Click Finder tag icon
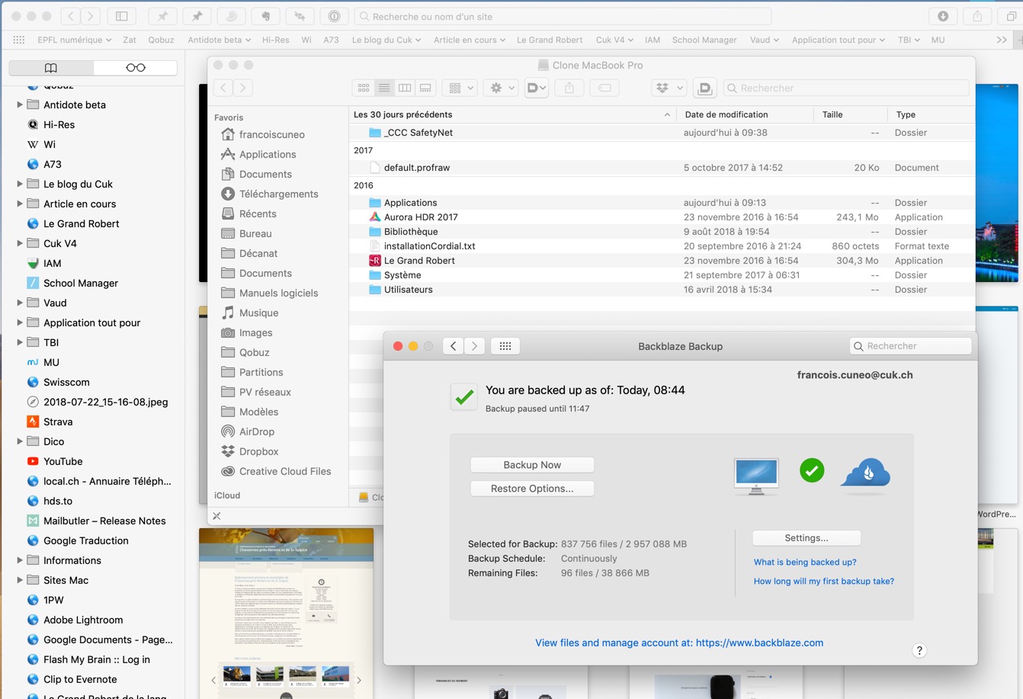The height and width of the screenshot is (699, 1023). click(x=604, y=88)
